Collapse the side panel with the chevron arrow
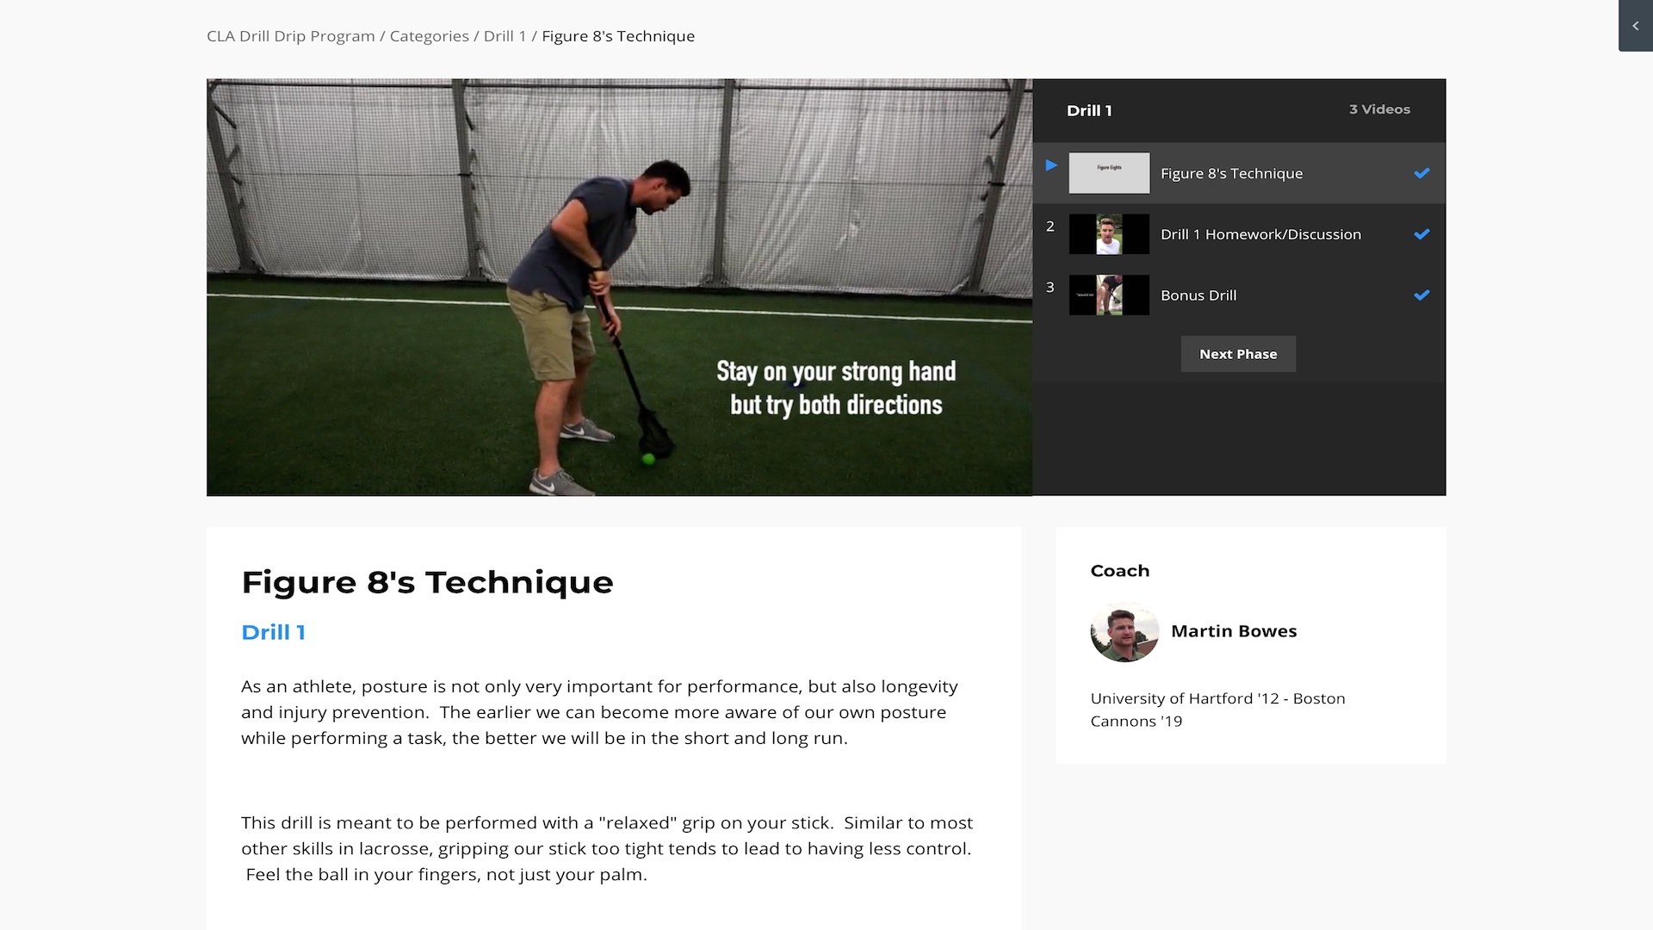Image resolution: width=1653 pixels, height=930 pixels. click(x=1635, y=26)
